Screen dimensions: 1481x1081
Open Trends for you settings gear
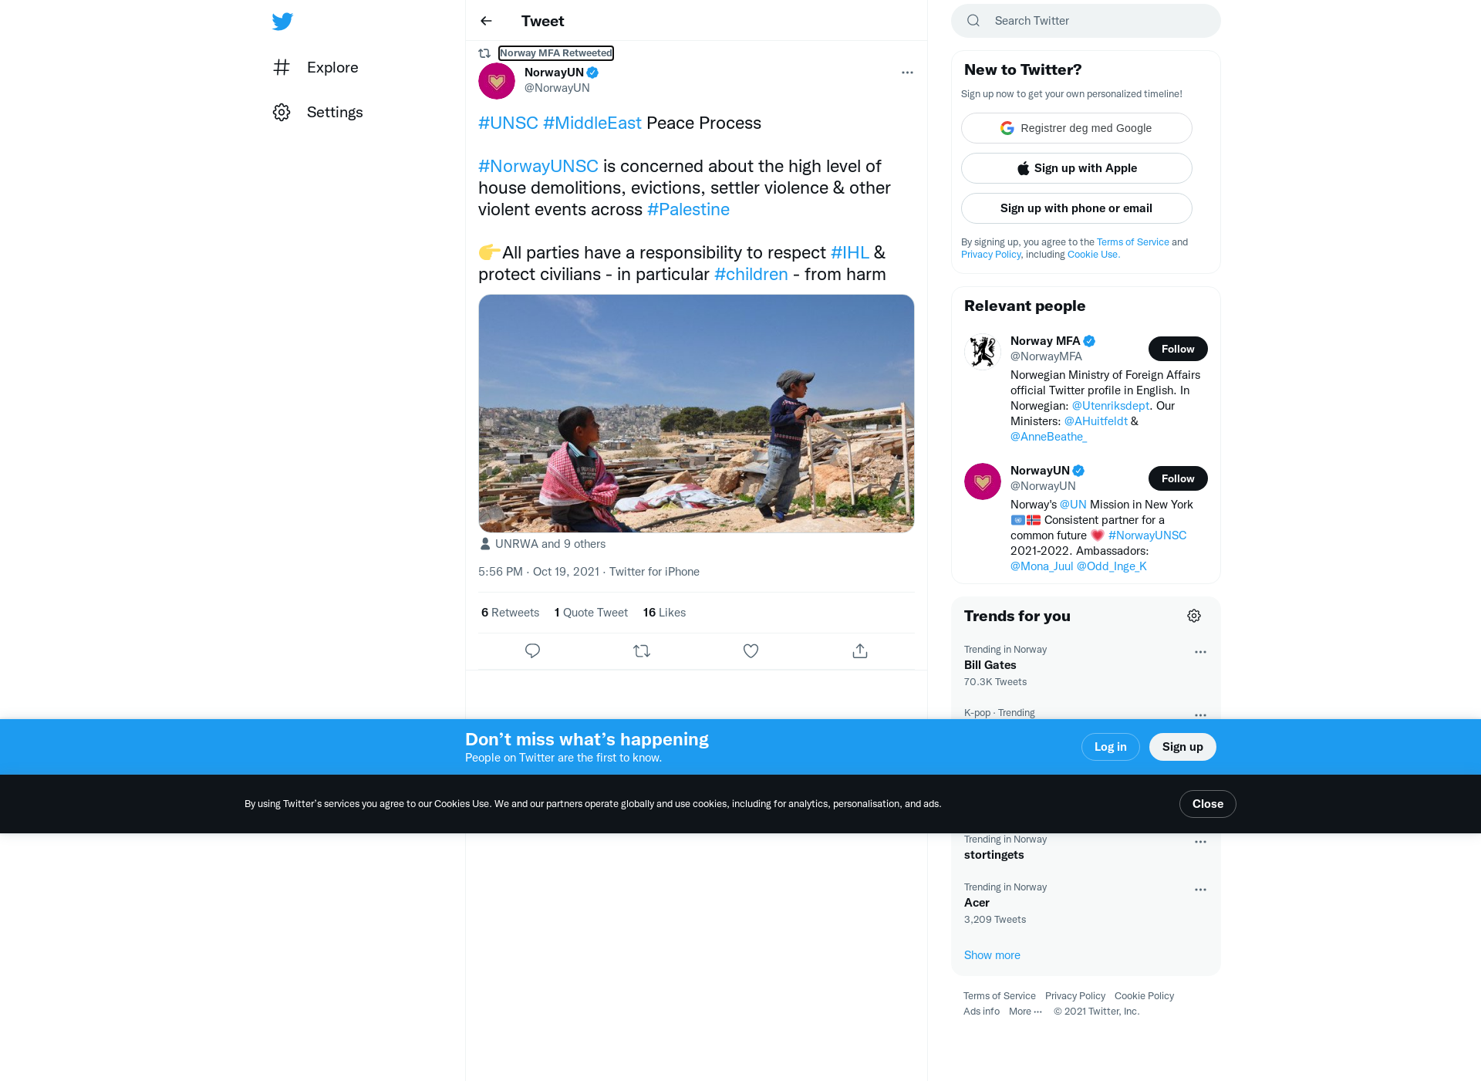(1194, 616)
